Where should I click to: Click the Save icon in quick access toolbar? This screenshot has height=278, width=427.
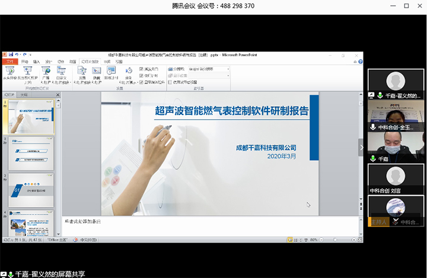click(x=11, y=54)
